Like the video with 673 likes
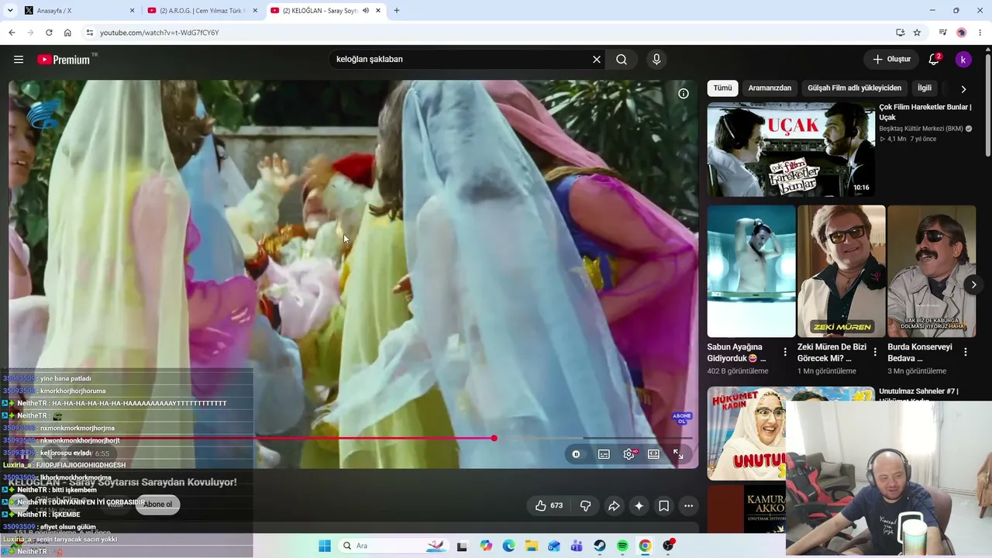The height and width of the screenshot is (558, 992). point(549,506)
